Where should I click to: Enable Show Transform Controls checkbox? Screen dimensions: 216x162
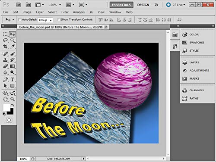pyautogui.click(x=59, y=19)
